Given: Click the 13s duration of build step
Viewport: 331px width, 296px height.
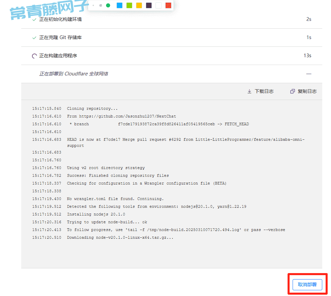Looking at the screenshot, I should click(x=307, y=56).
